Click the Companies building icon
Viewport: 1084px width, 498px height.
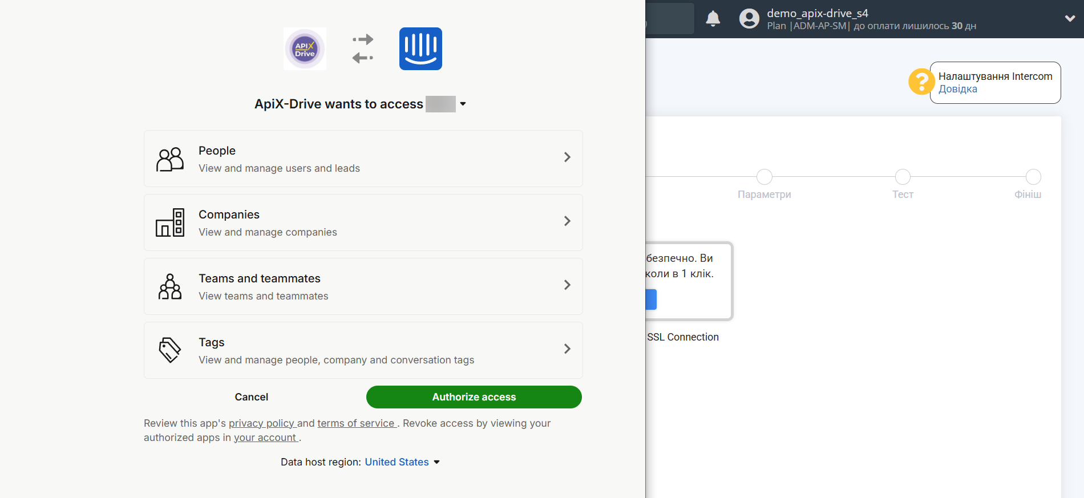pos(170,223)
